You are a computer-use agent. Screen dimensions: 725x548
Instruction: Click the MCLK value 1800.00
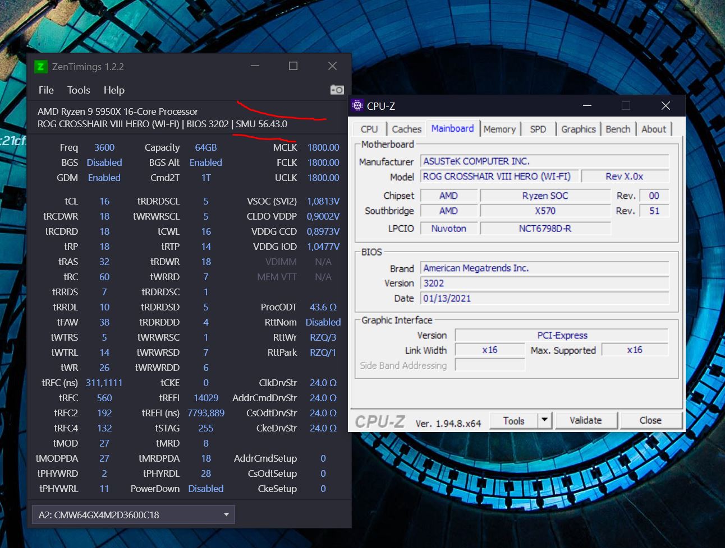[x=323, y=147]
